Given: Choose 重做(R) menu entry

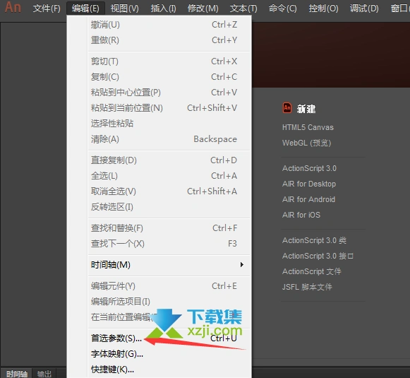Looking at the screenshot, I should coord(169,40).
